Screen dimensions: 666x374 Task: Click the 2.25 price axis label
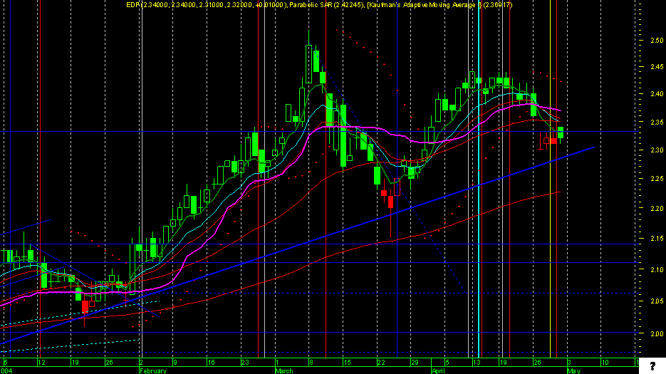657,179
